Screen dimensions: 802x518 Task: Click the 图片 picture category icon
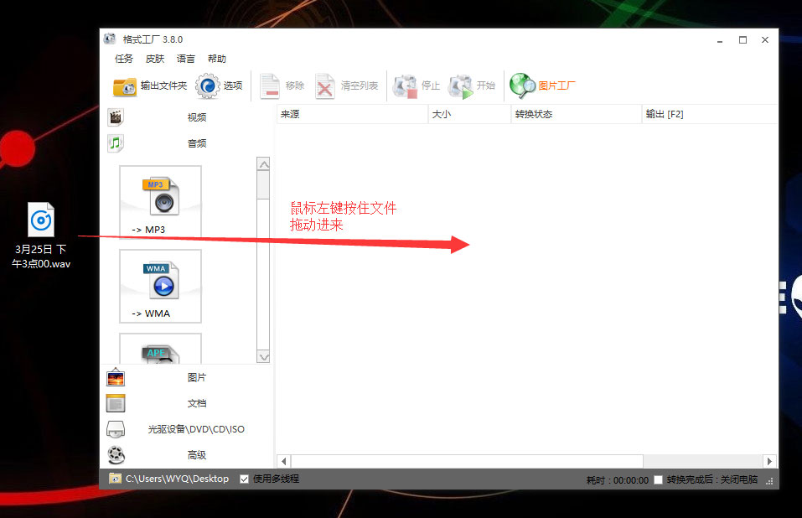[116, 377]
